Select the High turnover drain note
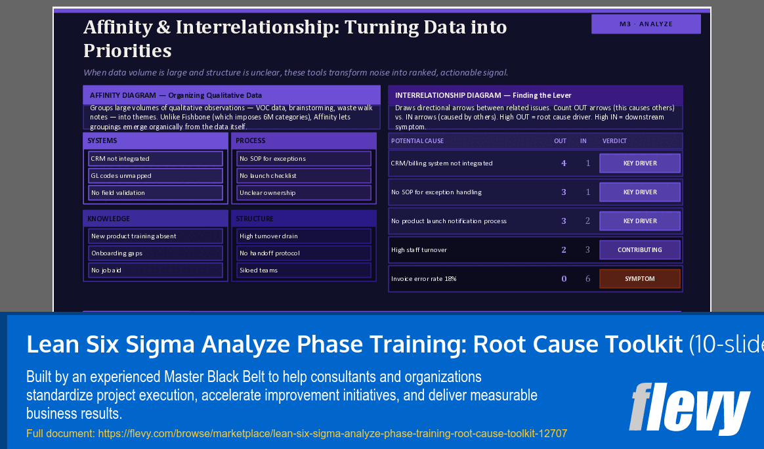Screen dimensions: 764x449 304,236
